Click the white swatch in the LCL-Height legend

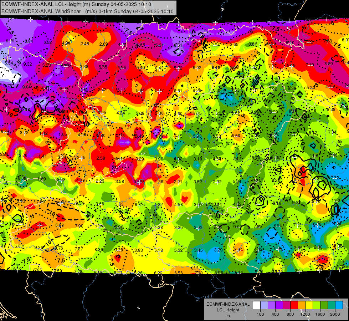click(257, 305)
